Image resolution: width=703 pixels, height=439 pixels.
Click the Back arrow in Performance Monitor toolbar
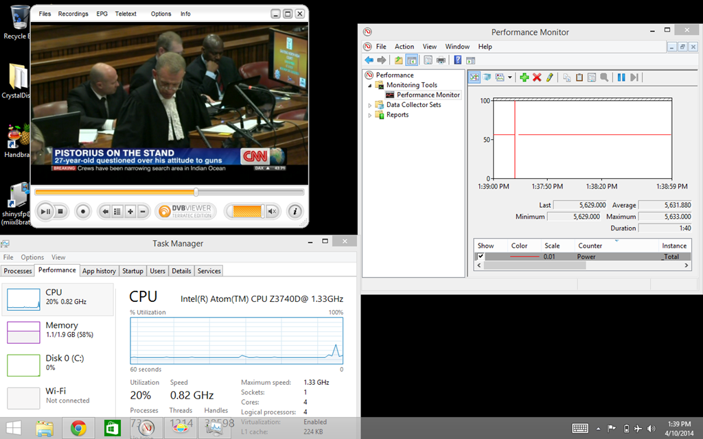coord(369,60)
